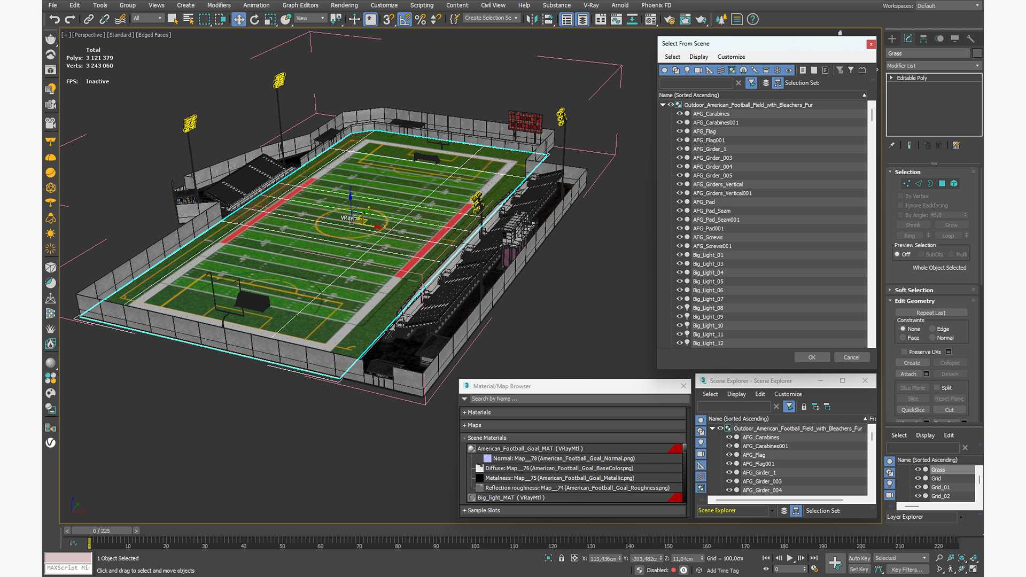Screen dimensions: 1026x577
Task: Enable the Preserve UVs checkbox
Action: [x=904, y=352]
